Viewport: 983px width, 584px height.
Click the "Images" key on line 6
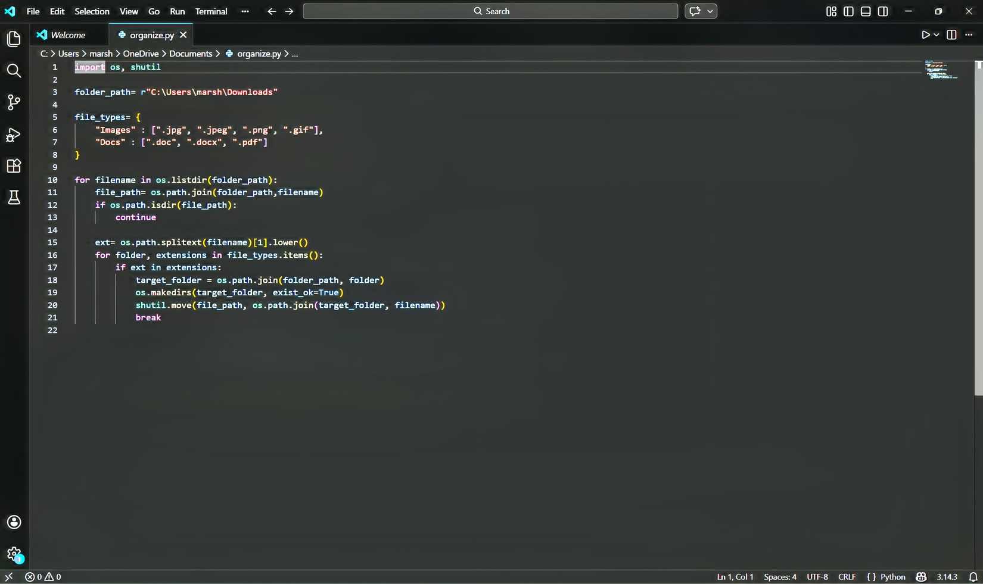(x=115, y=130)
